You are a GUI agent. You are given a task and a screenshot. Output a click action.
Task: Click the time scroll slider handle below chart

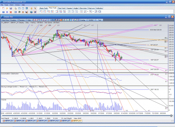coord(171,116)
